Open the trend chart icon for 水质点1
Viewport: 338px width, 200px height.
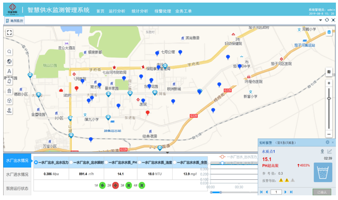click(x=329, y=152)
